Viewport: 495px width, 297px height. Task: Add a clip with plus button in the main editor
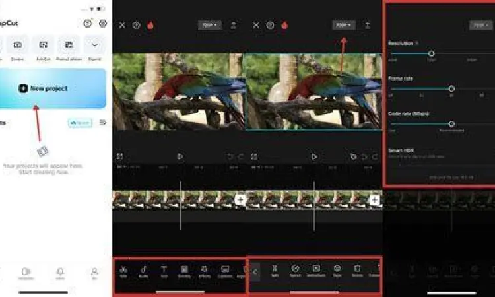click(240, 200)
